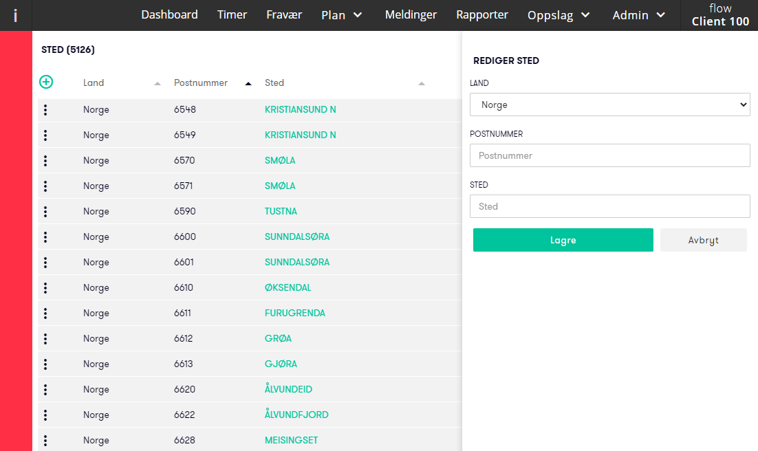Add a new sted with plus icon
Viewport: 758px width, 451px height.
pyautogui.click(x=46, y=82)
